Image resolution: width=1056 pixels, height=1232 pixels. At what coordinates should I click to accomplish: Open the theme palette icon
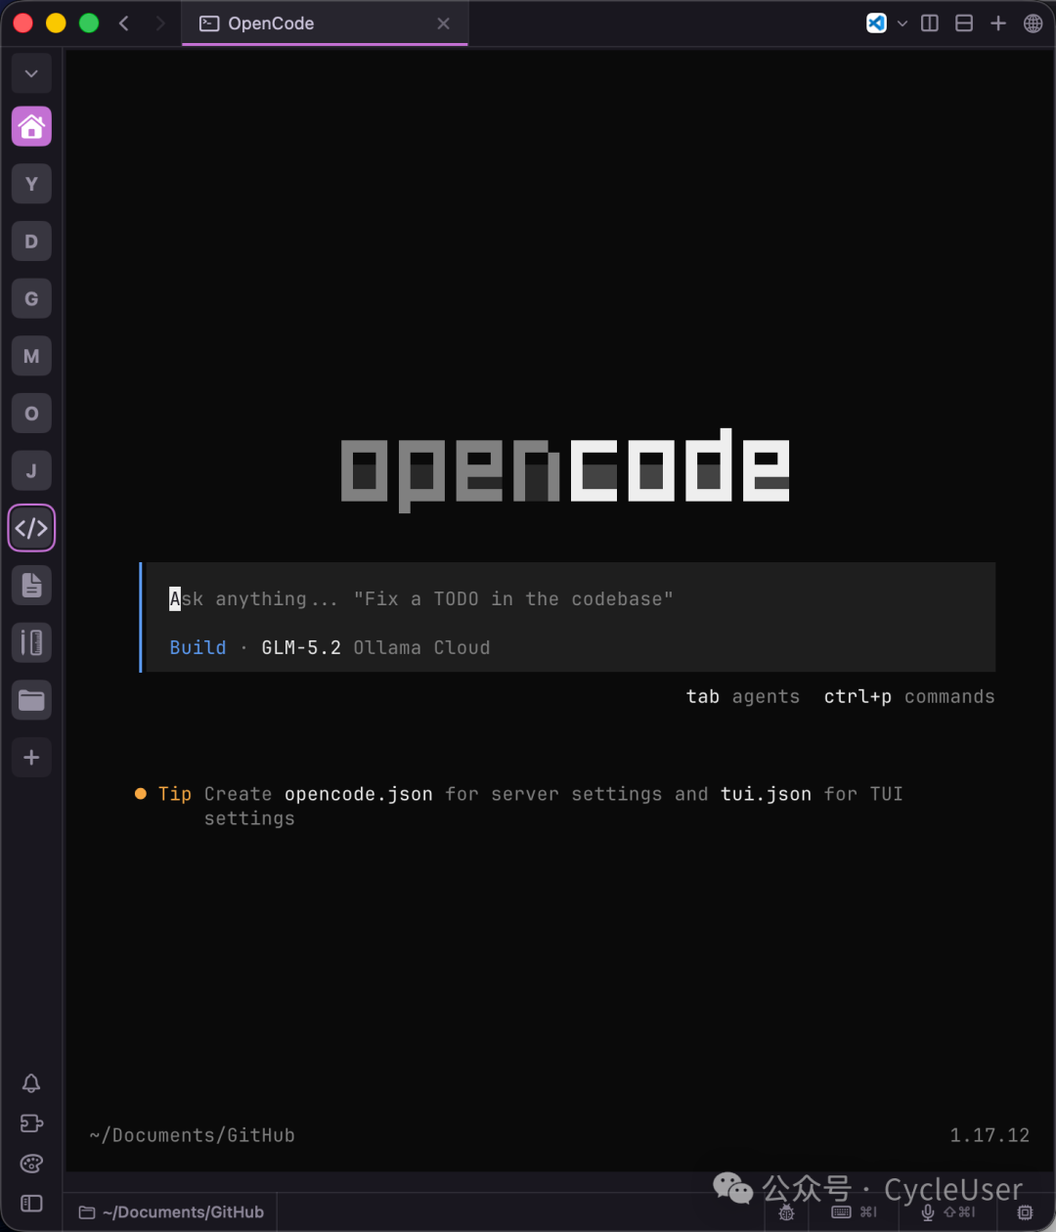(31, 1164)
